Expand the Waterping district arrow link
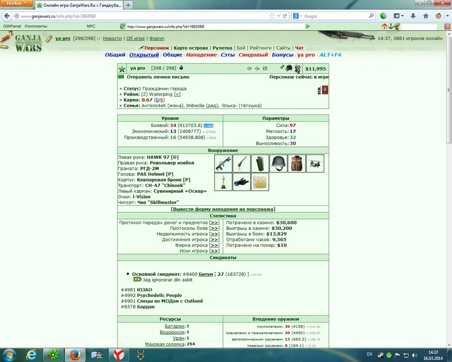This screenshot has width=452, height=362. click(177, 94)
